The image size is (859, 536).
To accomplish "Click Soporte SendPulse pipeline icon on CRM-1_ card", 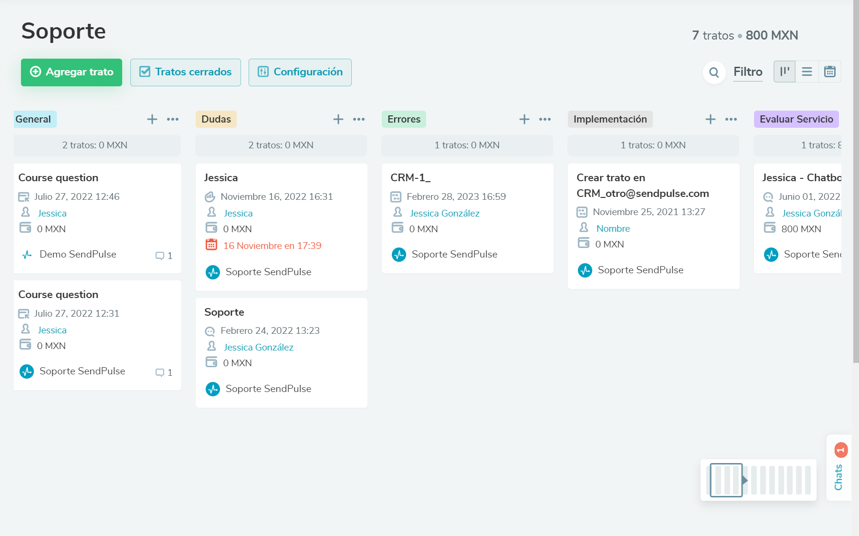I will [x=398, y=254].
